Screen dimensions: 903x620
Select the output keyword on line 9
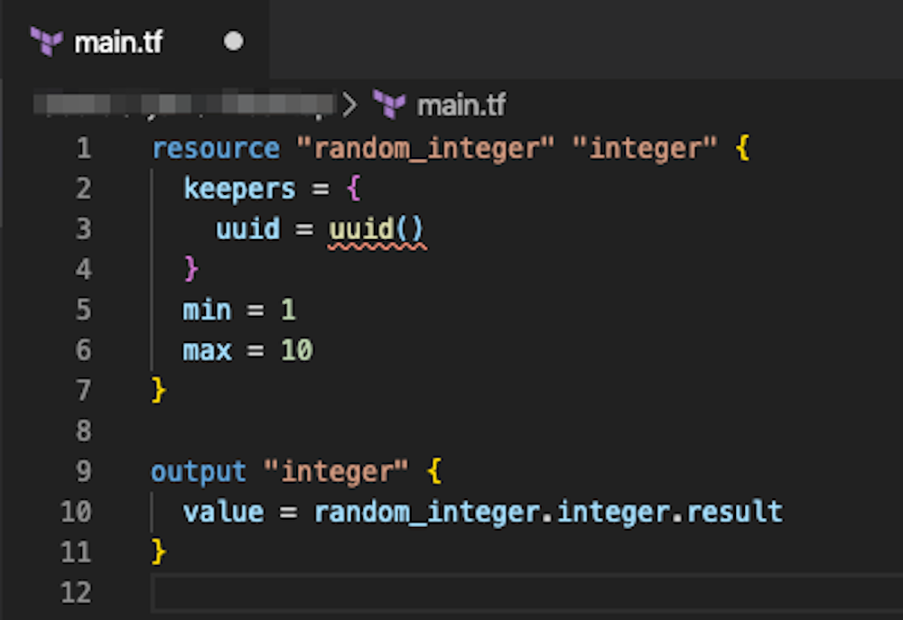click(x=199, y=470)
